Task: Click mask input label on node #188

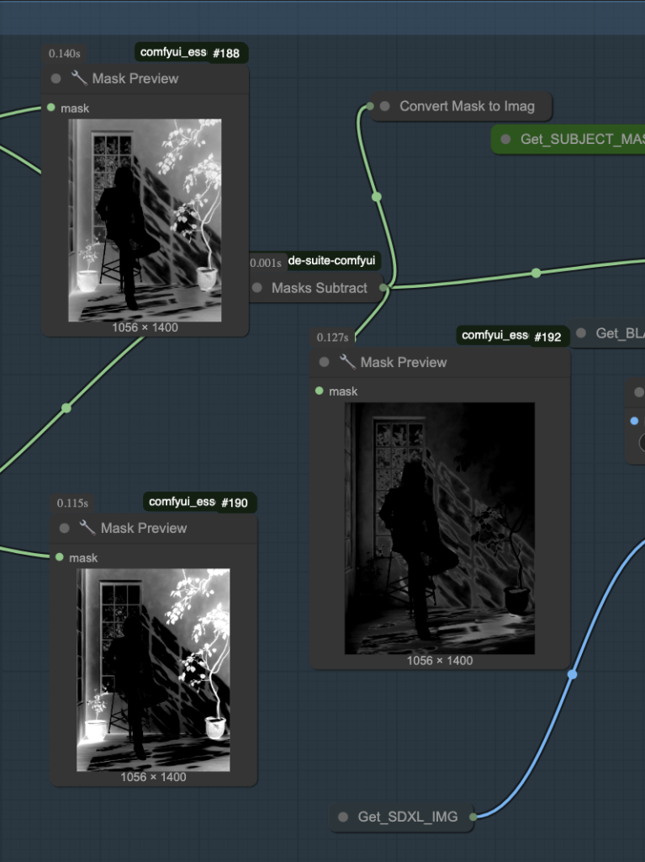Action: click(x=75, y=109)
